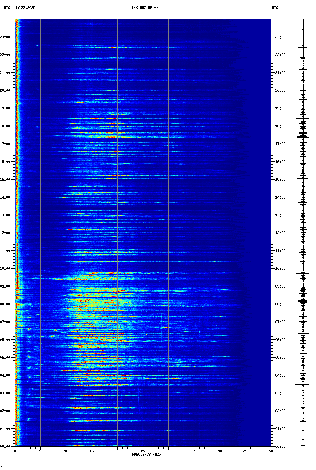Click 23:00 on the right time axis
316x470 pixels.
280,37
